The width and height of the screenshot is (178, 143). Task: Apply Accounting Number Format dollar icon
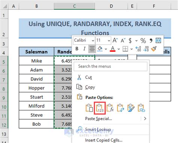[130, 41]
